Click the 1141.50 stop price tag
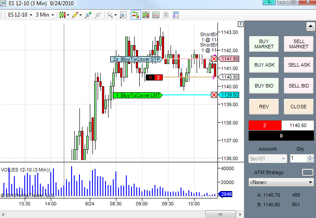Screen dimensions: 316x218 [x=229, y=59]
